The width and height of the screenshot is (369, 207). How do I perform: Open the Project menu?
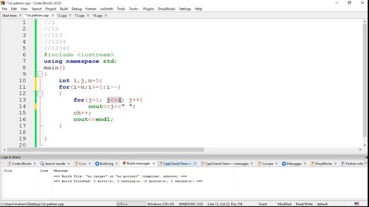[x=51, y=9]
